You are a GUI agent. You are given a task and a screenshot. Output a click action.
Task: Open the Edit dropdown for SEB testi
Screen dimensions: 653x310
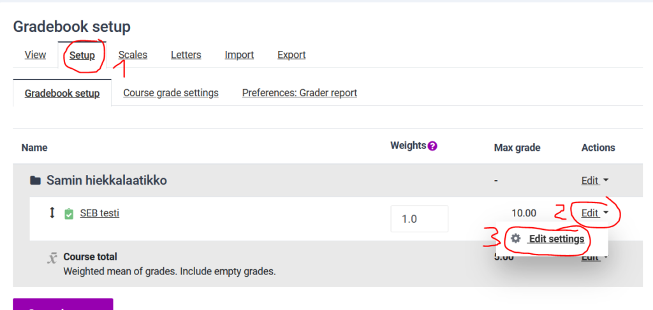coord(595,213)
